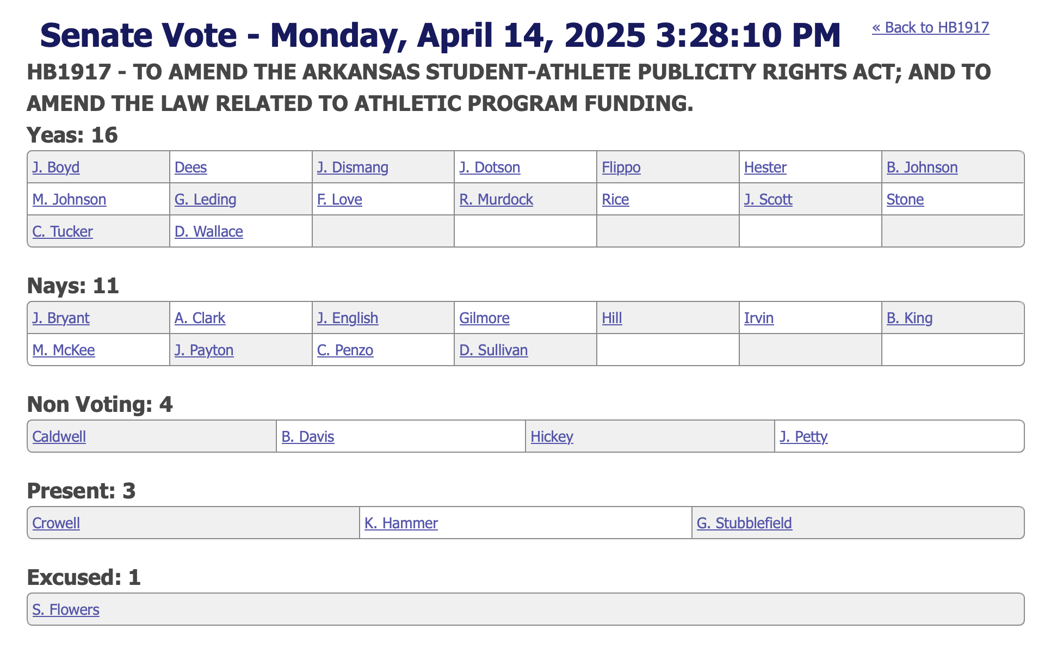
Task: Select B. King in Nays table
Action: pyautogui.click(x=910, y=318)
